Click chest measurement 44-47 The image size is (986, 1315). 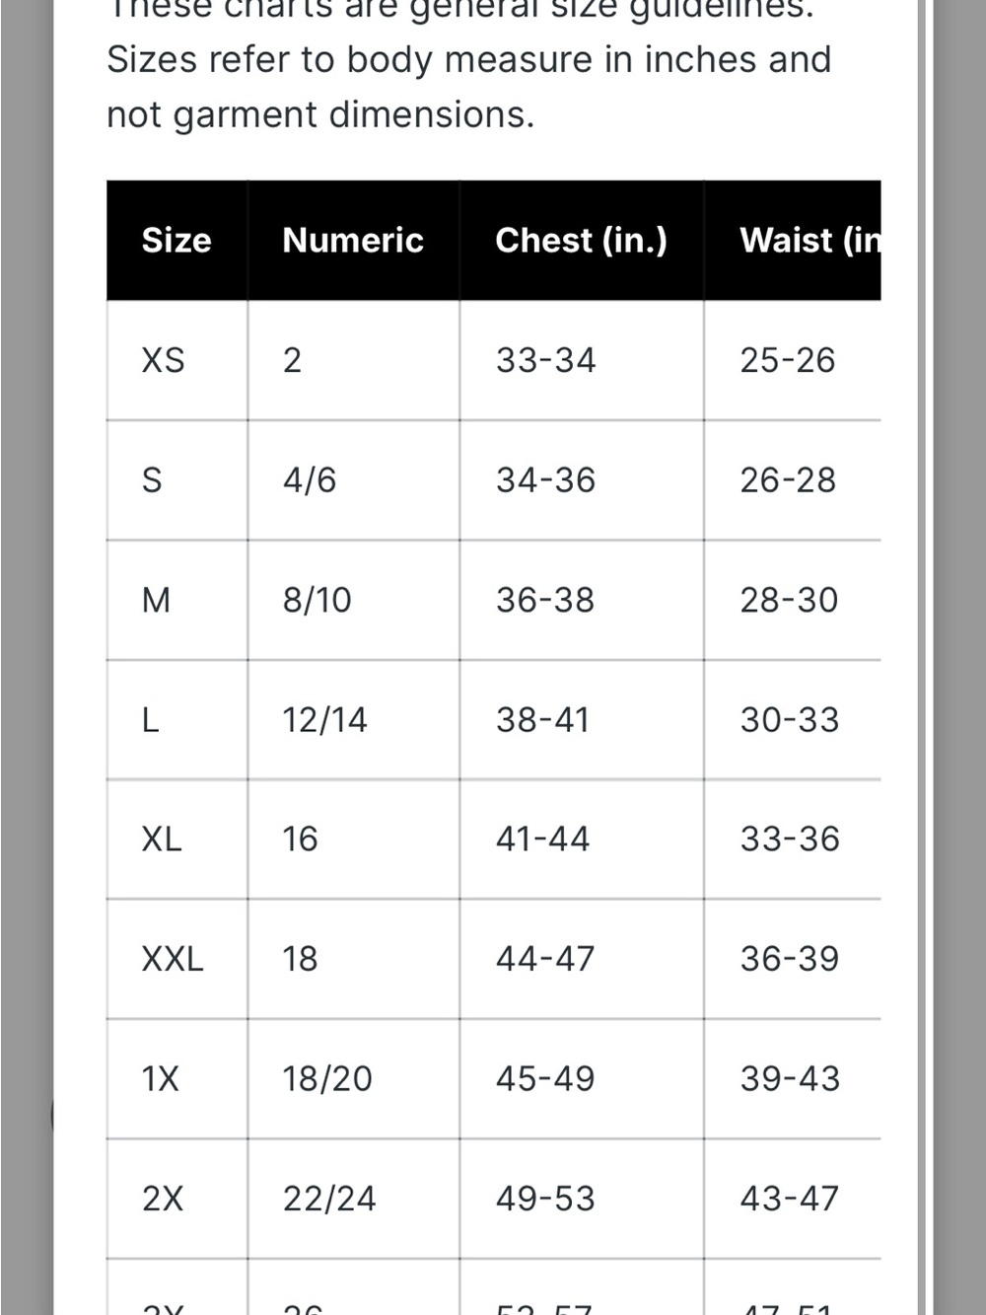(545, 959)
